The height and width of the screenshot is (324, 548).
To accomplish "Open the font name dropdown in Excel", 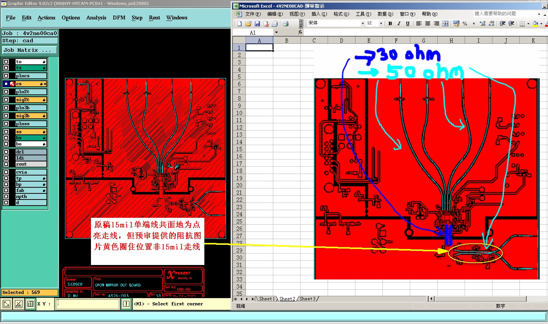I will tap(363, 24).
